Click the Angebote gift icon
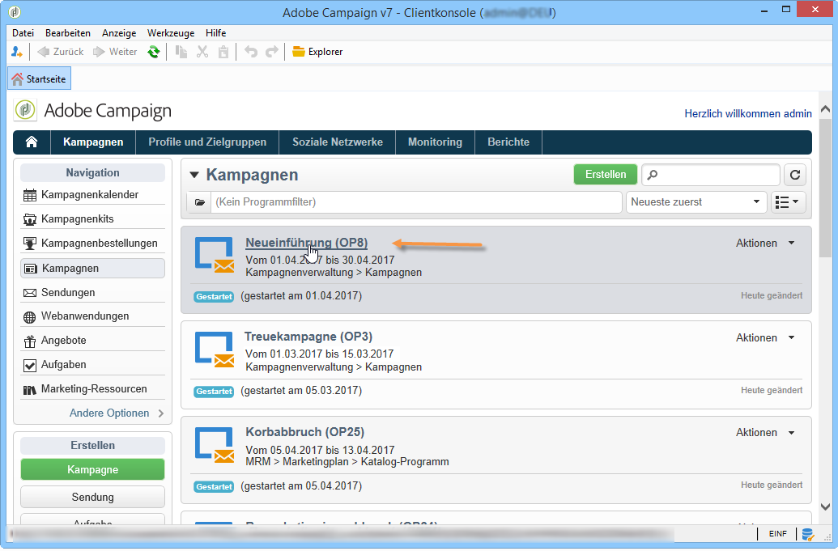The width and height of the screenshot is (838, 551). 30,341
